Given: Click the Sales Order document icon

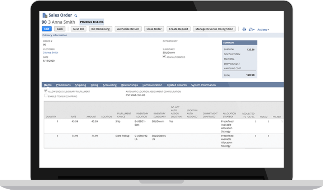Looking at the screenshot, I should point(45,15).
